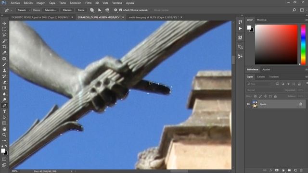
Task: Open the workspace switcher icon
Action: pos(302,10)
